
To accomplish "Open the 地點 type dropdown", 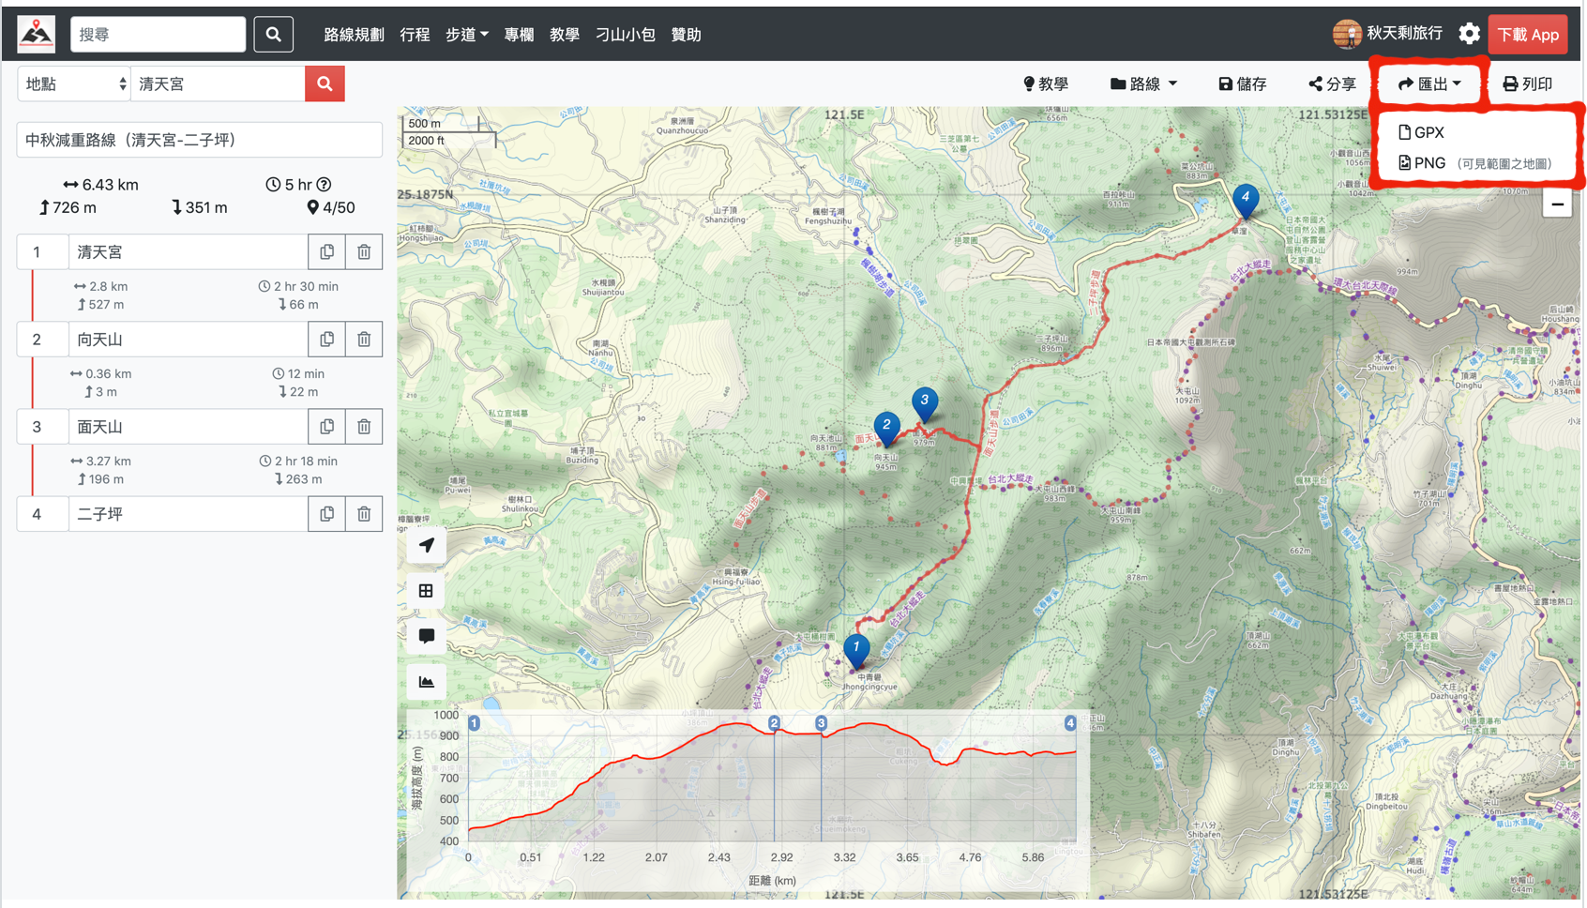I will tap(74, 83).
